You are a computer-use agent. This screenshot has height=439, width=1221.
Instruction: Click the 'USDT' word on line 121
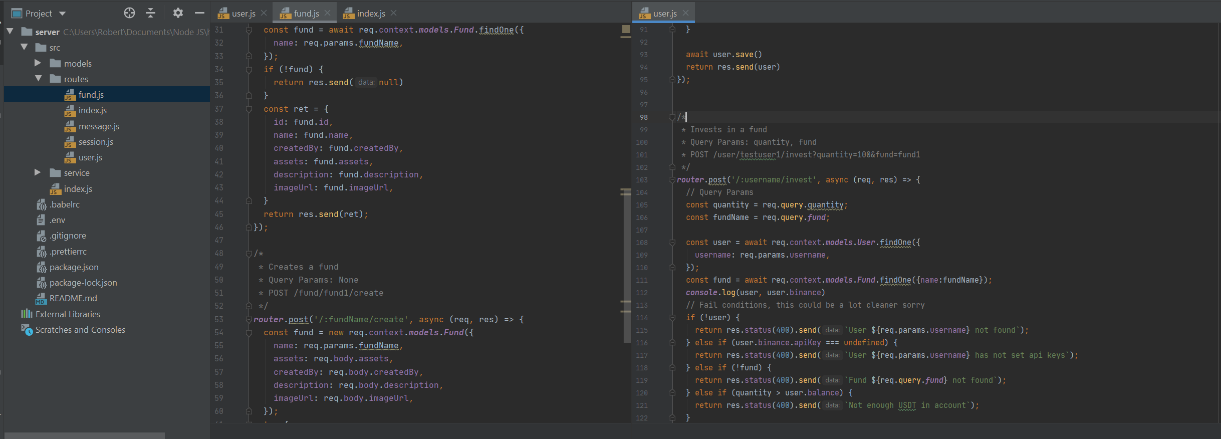[x=907, y=405]
